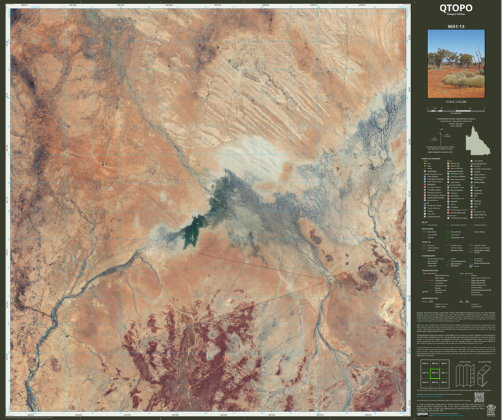Image resolution: width=502 pixels, height=420 pixels.
Task: Select the Camping Ground legend icon
Action: click(x=425, y=217)
